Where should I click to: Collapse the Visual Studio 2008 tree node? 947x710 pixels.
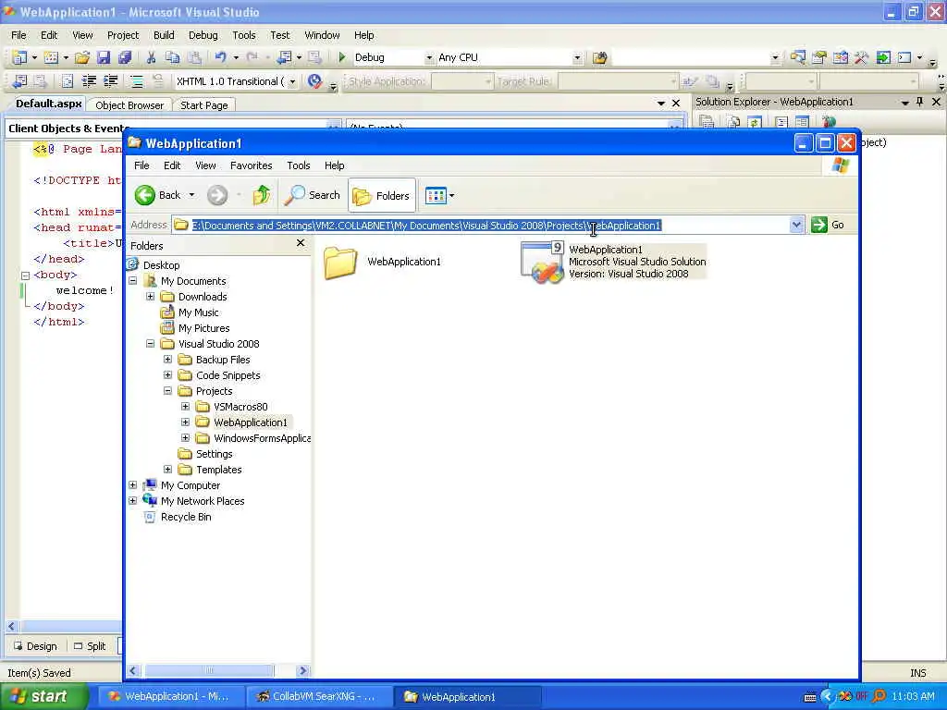(151, 344)
